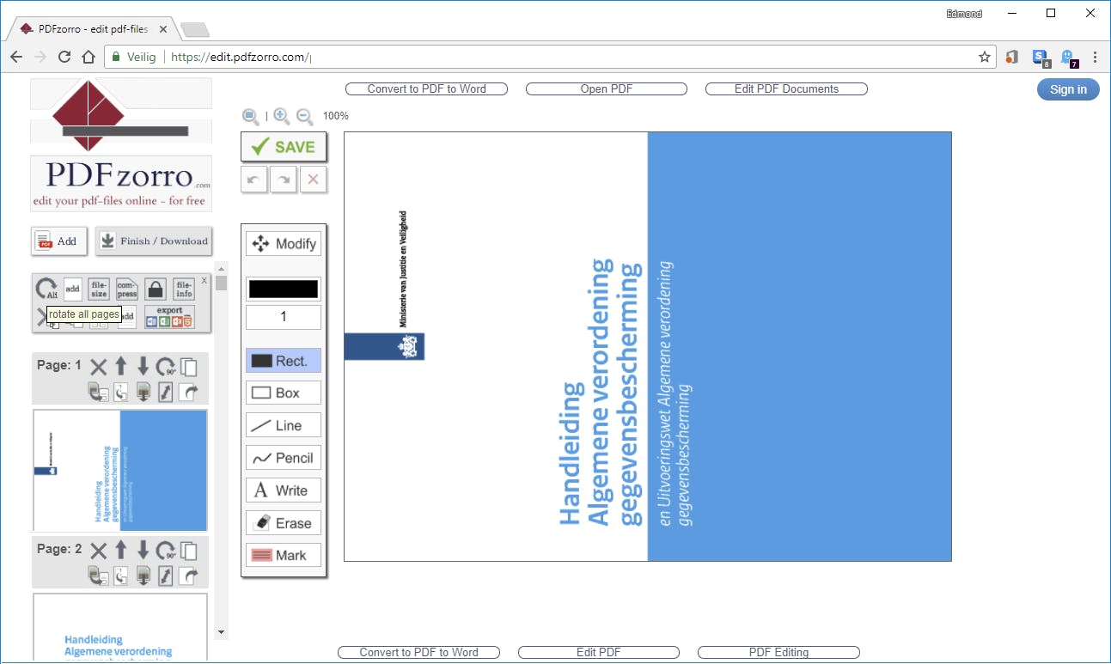This screenshot has height=664, width=1111.
Task: Delete Page 1 with the X icon
Action: [x=99, y=368]
